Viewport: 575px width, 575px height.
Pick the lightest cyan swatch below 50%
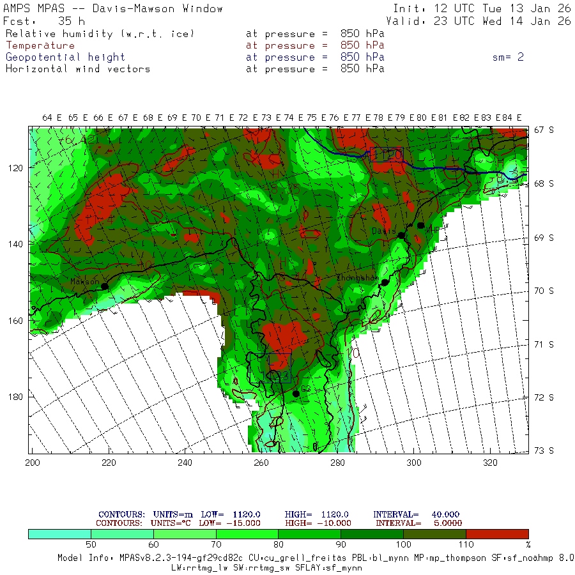pos(60,534)
